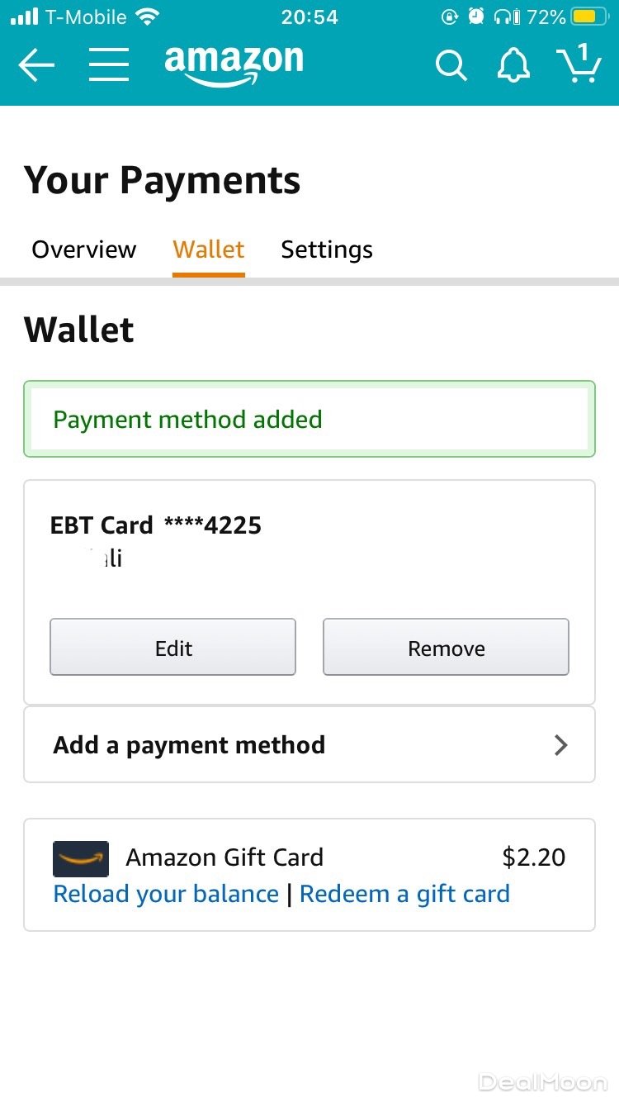The image size is (619, 1102).
Task: Open the shopping cart
Action: (579, 64)
